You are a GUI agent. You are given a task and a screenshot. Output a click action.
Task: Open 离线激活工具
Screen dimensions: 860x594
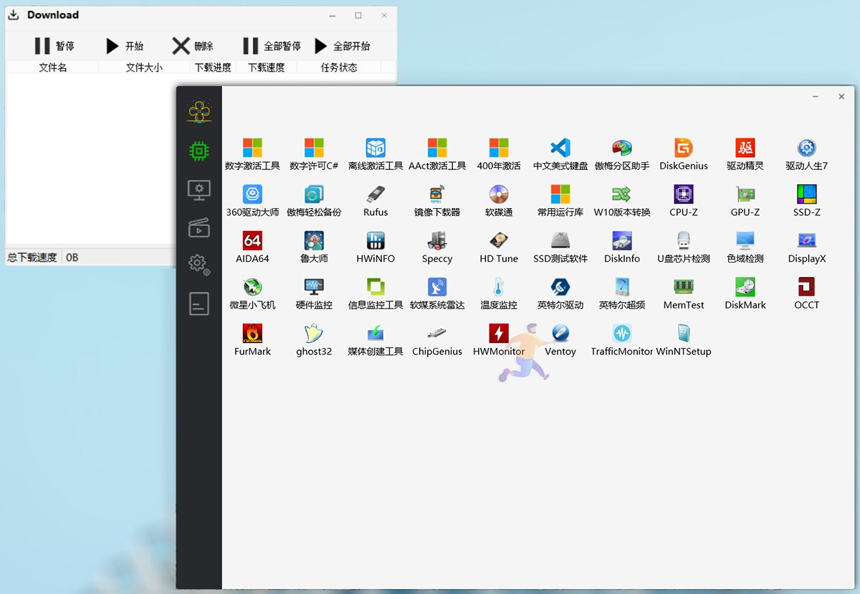(376, 154)
